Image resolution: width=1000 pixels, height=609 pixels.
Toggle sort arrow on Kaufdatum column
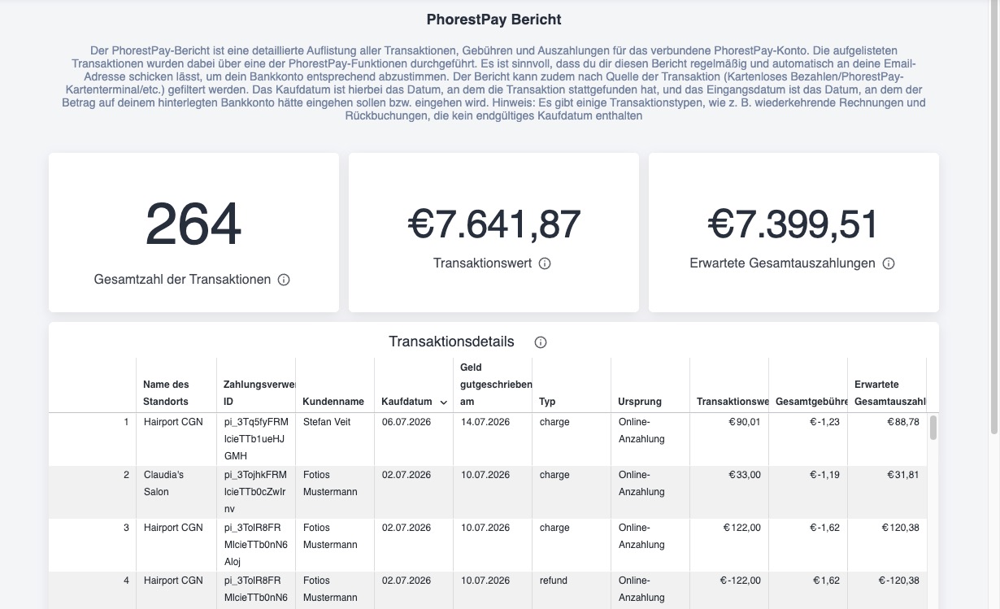click(443, 402)
